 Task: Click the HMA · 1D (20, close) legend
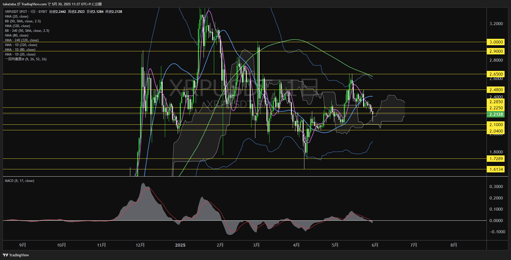pyautogui.click(x=20, y=54)
